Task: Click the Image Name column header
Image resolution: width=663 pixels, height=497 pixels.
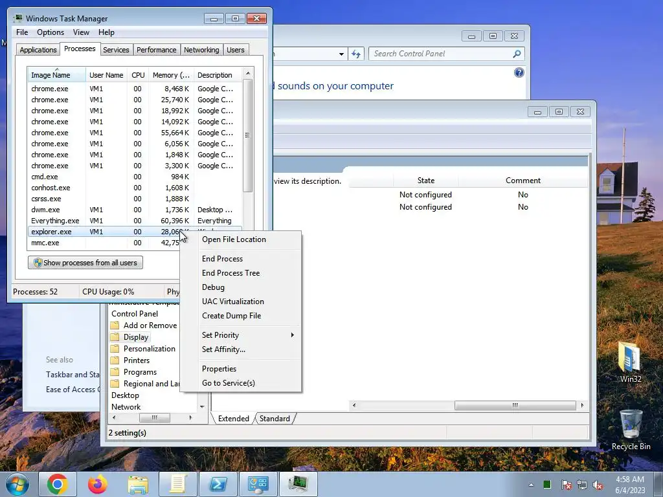Action: [x=56, y=75]
